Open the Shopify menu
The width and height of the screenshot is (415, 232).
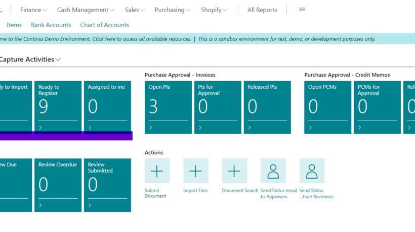pyautogui.click(x=214, y=10)
